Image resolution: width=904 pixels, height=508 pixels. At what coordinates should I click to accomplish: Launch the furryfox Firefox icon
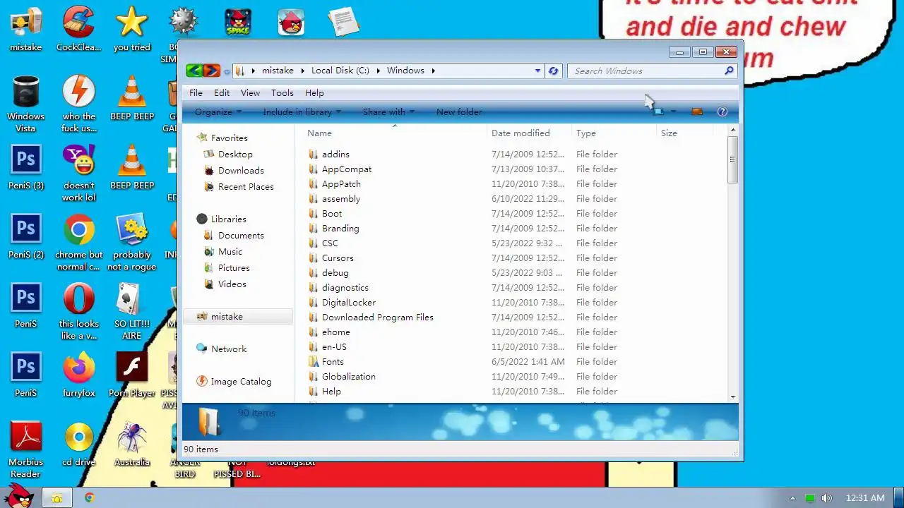click(x=79, y=375)
